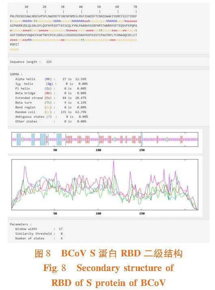Select the Alpha helix (Hh) row
The image size is (215, 290).
tap(51, 79)
